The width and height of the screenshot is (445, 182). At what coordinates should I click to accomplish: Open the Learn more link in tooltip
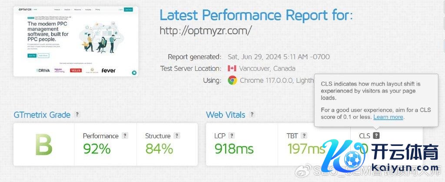point(389,117)
